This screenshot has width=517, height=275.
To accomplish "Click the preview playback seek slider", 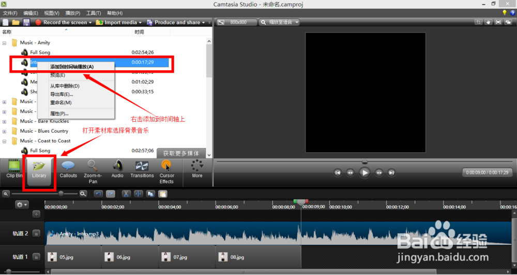I will pyautogui.click(x=364, y=162).
